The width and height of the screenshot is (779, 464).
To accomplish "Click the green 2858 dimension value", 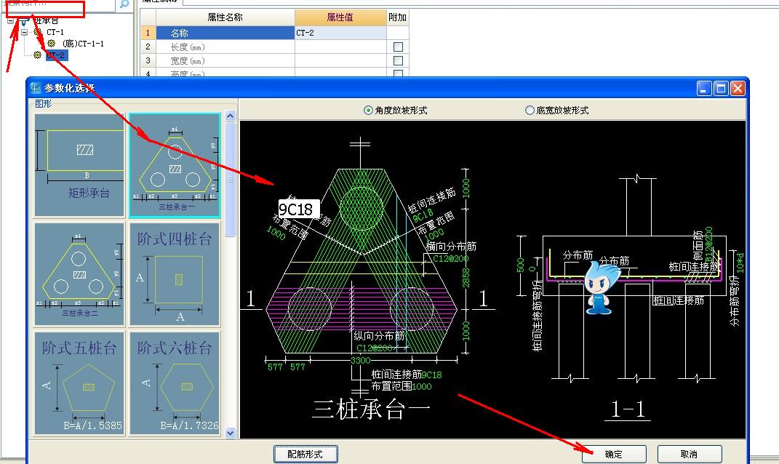I will (x=466, y=278).
